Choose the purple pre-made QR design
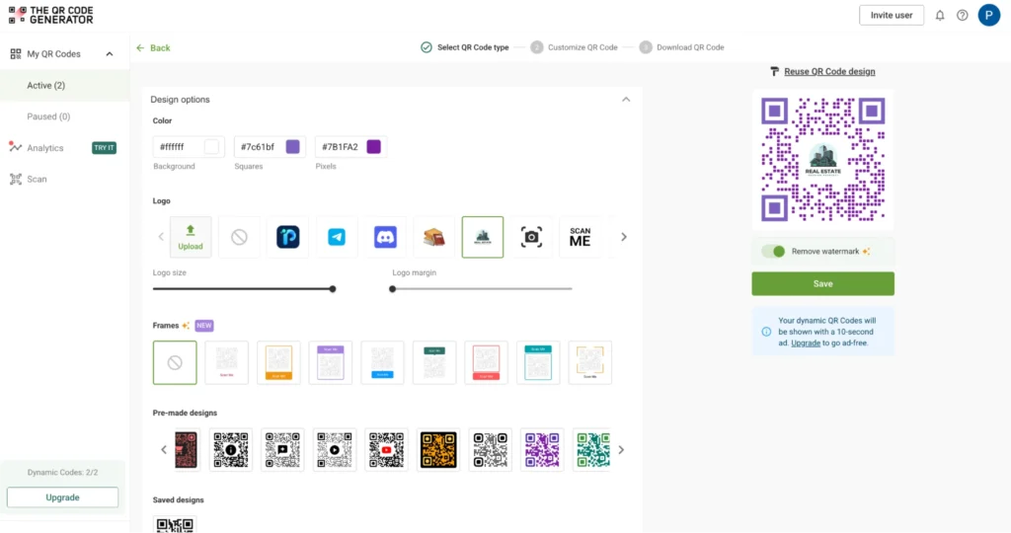Image resolution: width=1011 pixels, height=533 pixels. (x=542, y=450)
